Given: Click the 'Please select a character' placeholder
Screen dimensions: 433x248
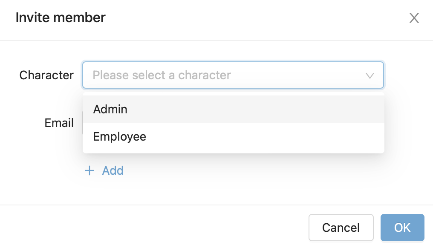Looking at the screenshot, I should [x=162, y=75].
